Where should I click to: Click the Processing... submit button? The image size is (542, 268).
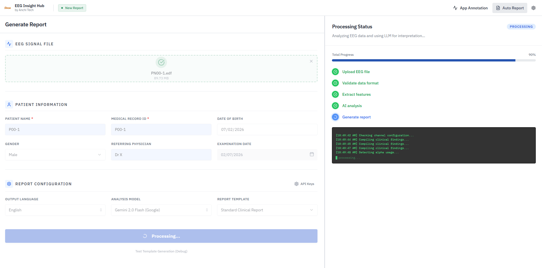point(161,236)
